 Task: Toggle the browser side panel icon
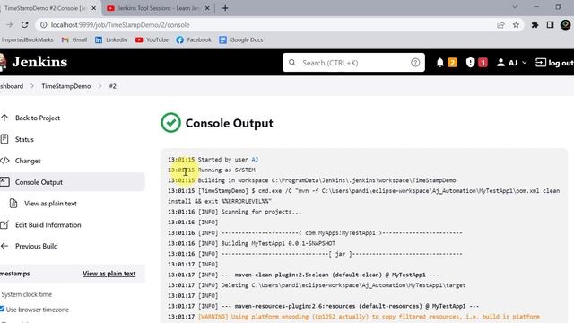(x=550, y=25)
